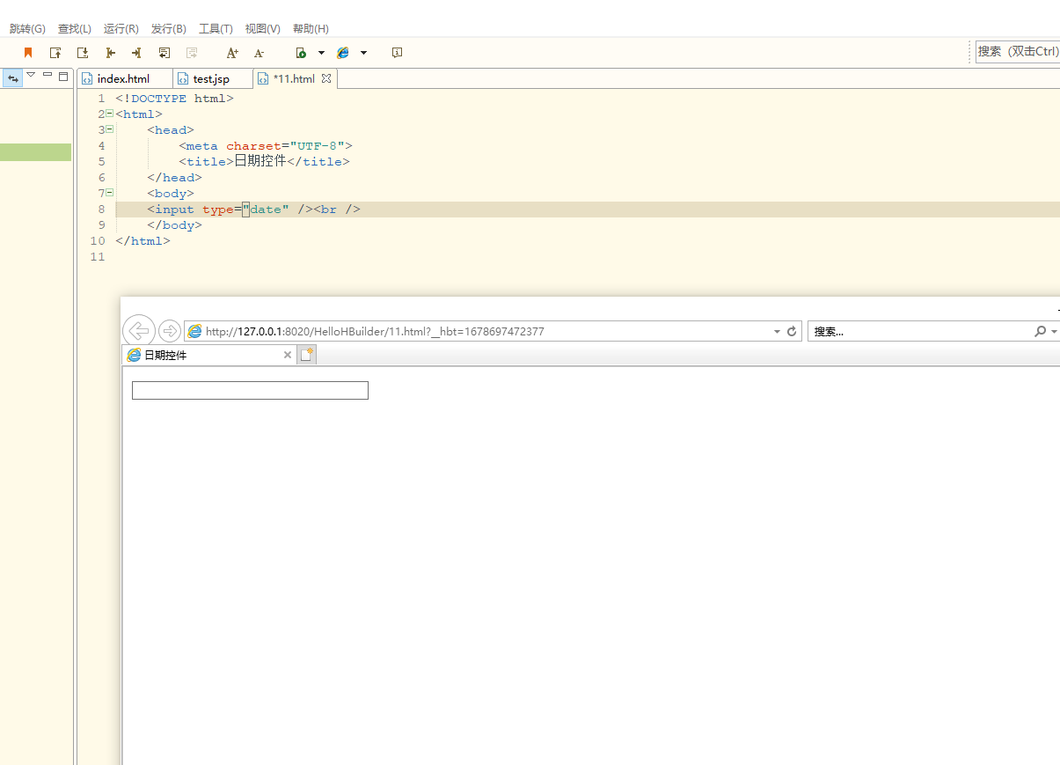Click the date input field in page
1060x765 pixels.
coord(250,390)
